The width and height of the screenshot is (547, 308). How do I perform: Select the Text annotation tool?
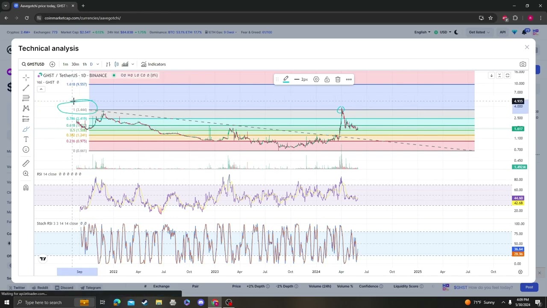click(26, 139)
